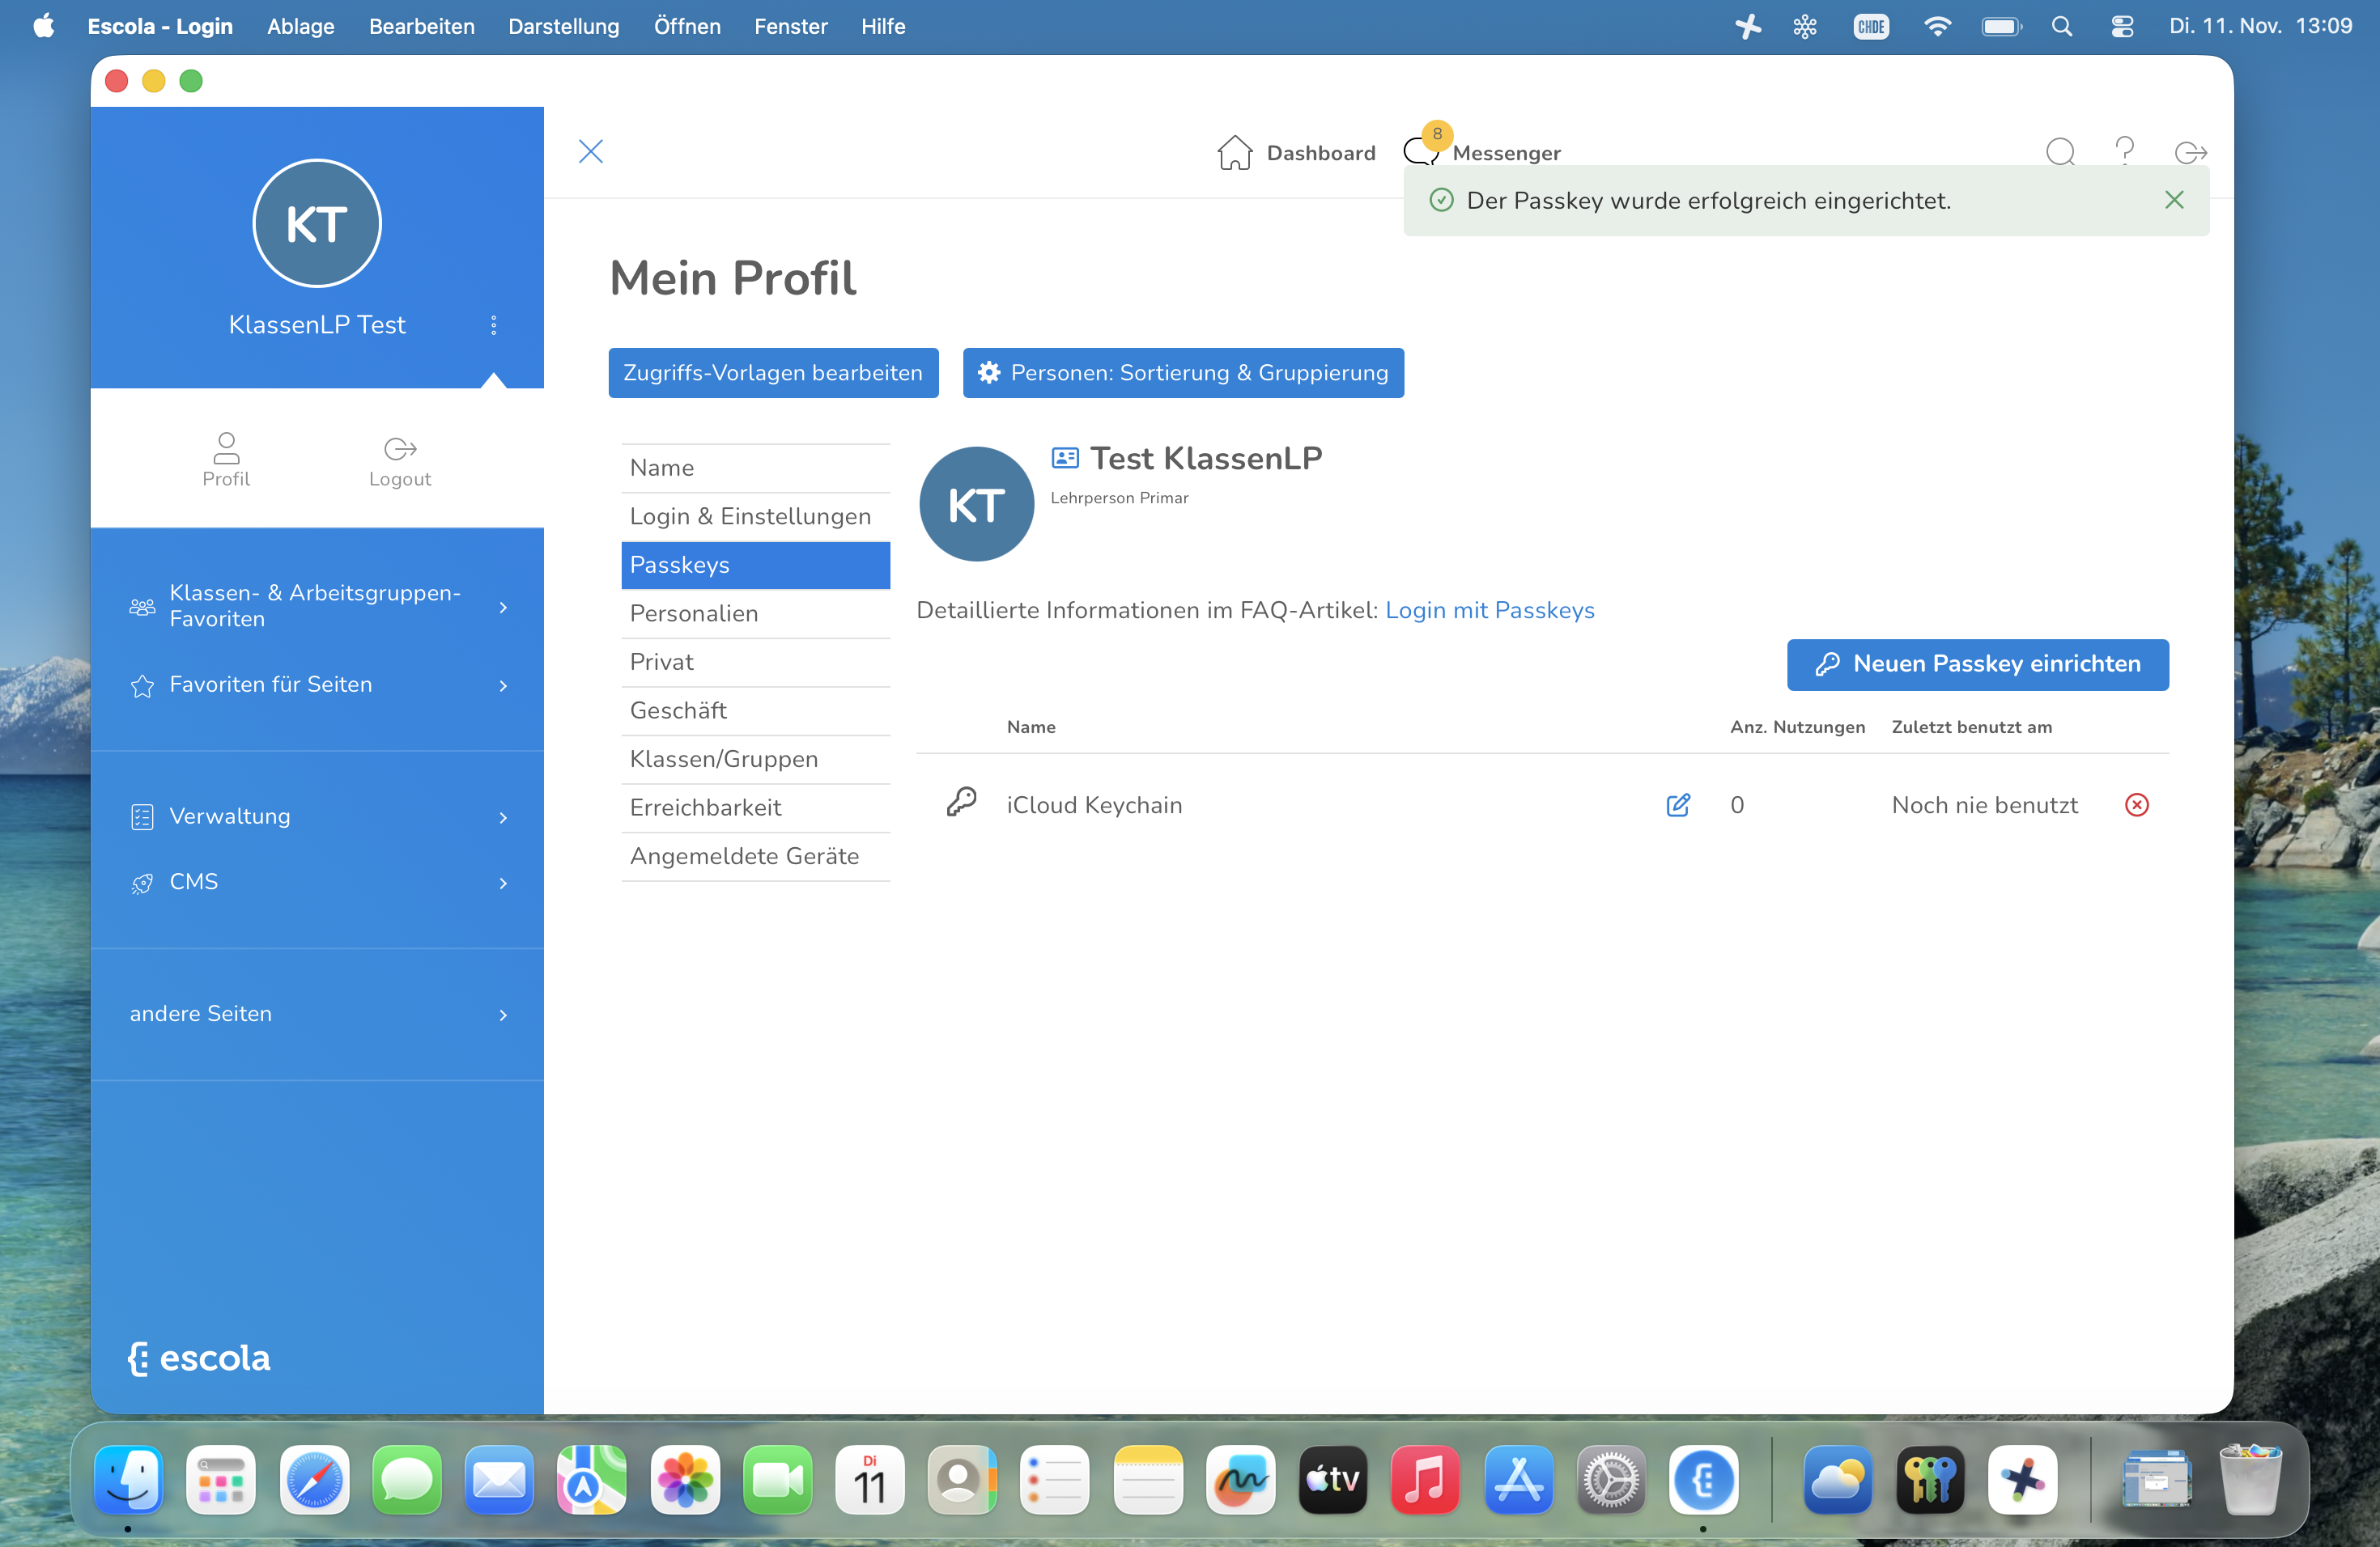Delete iCloud Keychain passkey with red X icon
The width and height of the screenshot is (2380, 1547).
(x=2136, y=806)
